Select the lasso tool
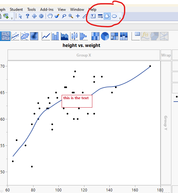Image resolution: width=178 pixels, height=193 pixels. coord(64,16)
